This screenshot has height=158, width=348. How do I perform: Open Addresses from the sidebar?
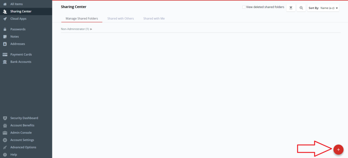17,44
